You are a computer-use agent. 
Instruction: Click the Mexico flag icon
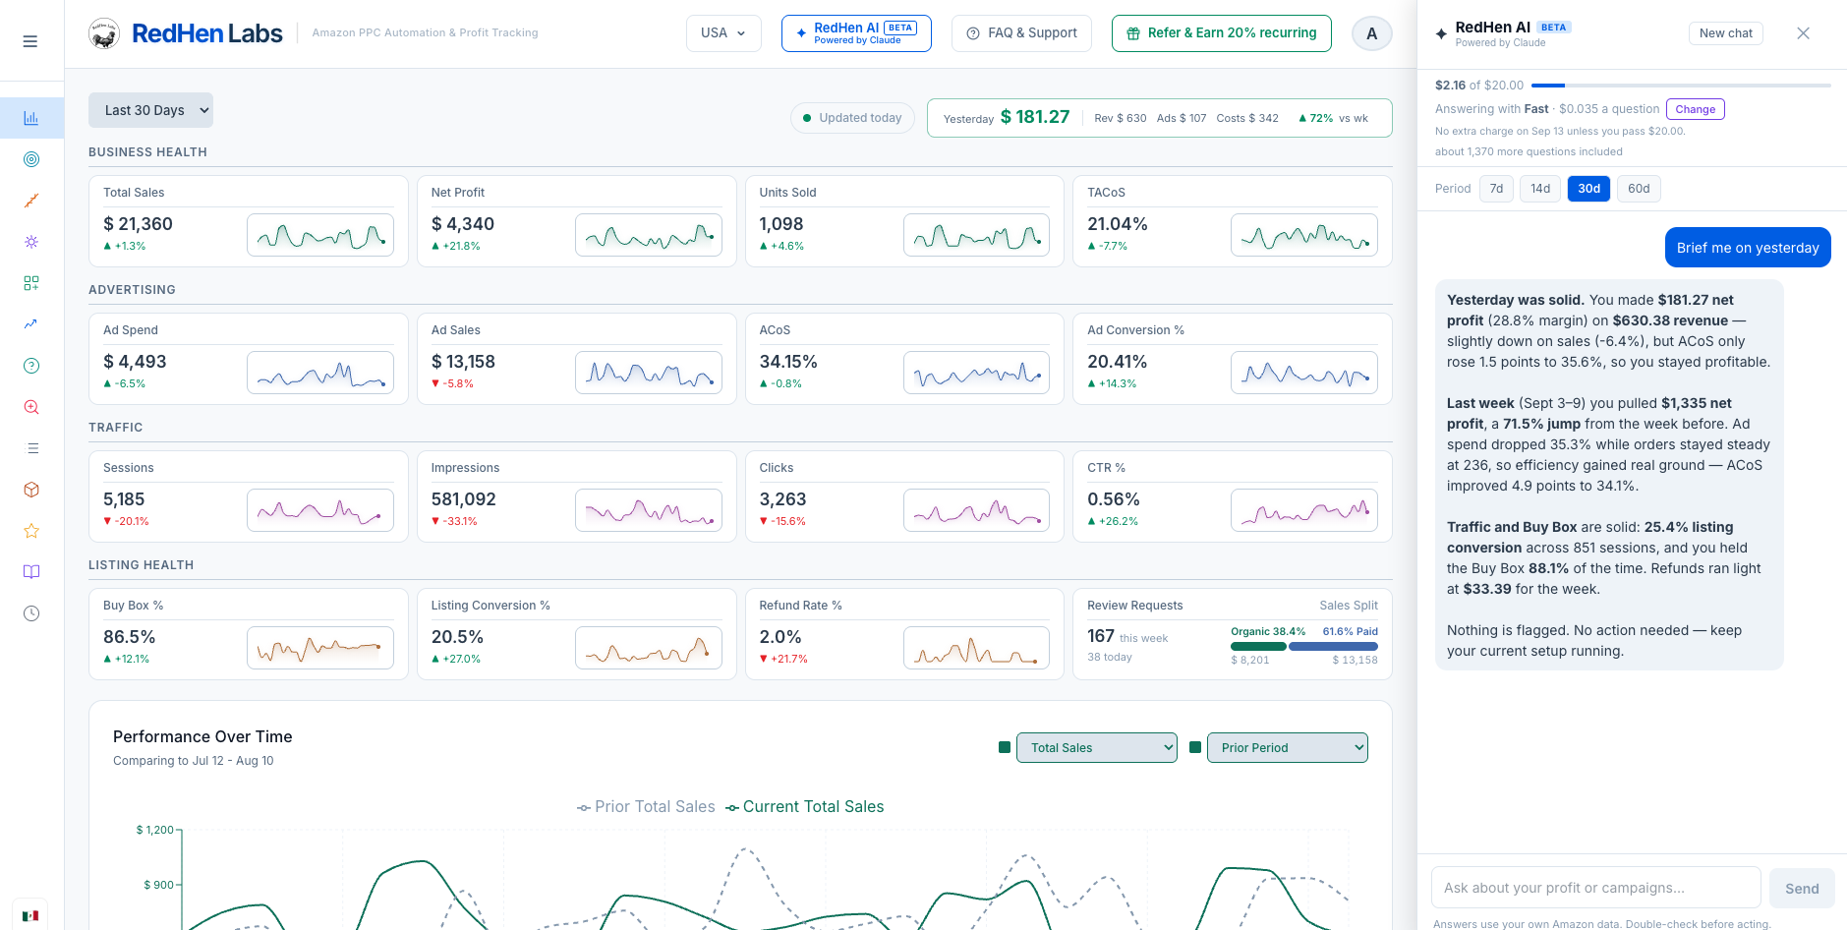[x=30, y=915]
